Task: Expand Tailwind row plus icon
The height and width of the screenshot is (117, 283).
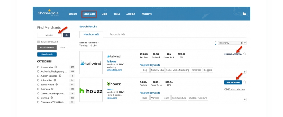Action: coord(244,72)
